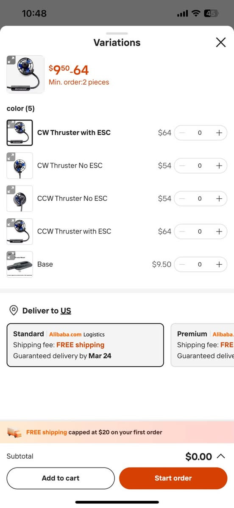View the Base variation image
This screenshot has width=234, height=508.
[19, 264]
